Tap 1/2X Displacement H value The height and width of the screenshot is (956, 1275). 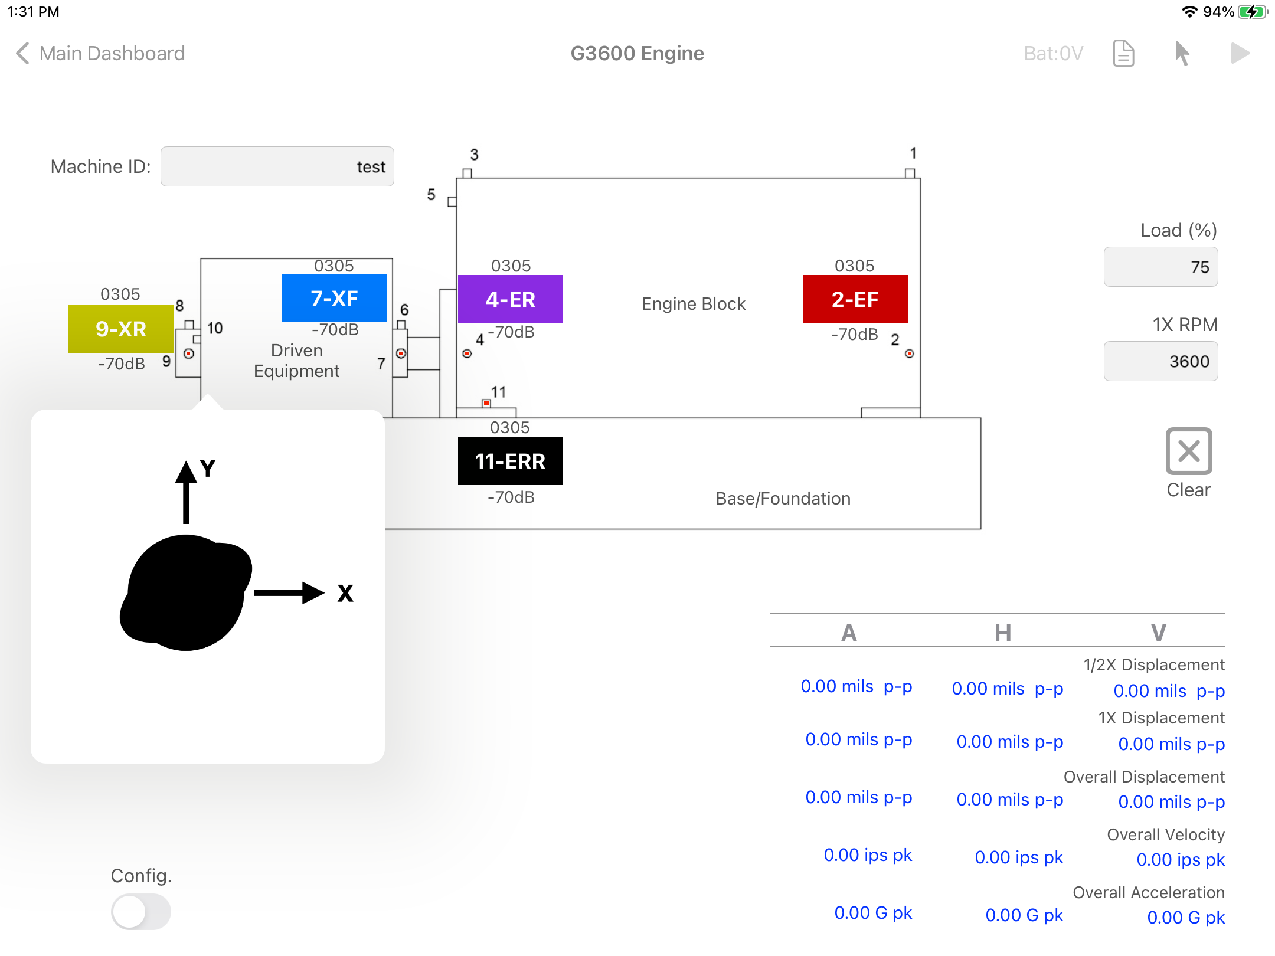click(x=1008, y=689)
